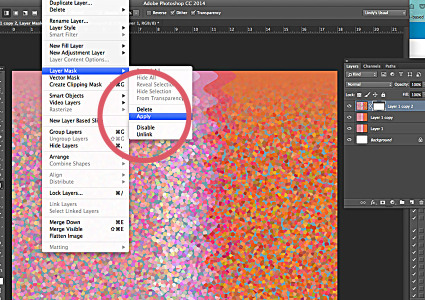
Task: Click the link layers chain icon
Action: (x=363, y=202)
